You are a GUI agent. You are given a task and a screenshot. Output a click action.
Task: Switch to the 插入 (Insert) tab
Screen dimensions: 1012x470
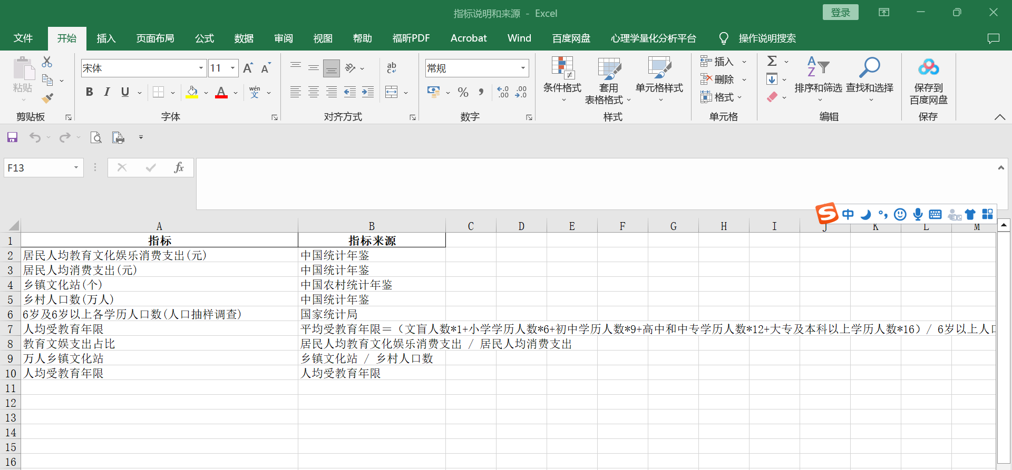pos(106,38)
